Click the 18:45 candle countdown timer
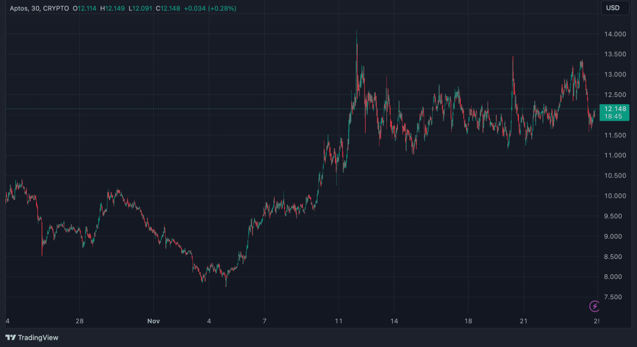Screen dimensions: 637x347 (613, 117)
